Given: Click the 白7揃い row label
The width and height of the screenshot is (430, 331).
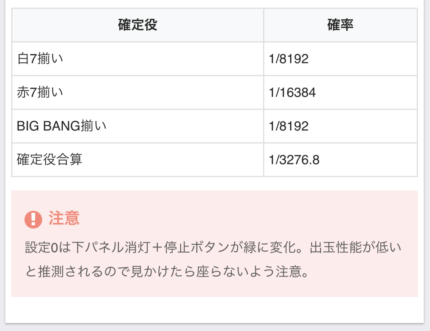Looking at the screenshot, I should [x=40, y=59].
